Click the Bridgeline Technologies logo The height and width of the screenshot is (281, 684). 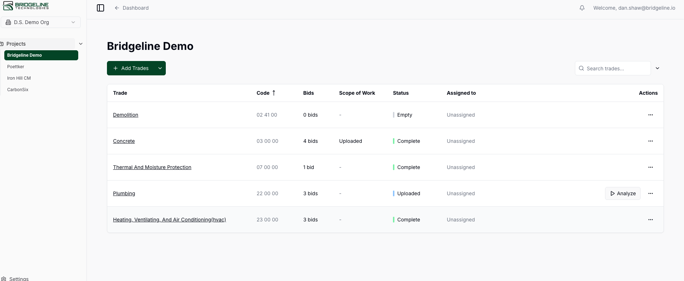(x=26, y=6)
